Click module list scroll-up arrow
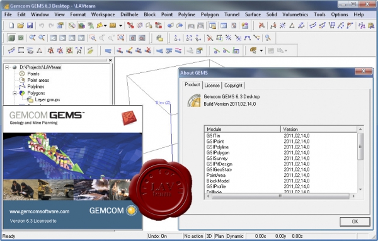 [360, 129]
